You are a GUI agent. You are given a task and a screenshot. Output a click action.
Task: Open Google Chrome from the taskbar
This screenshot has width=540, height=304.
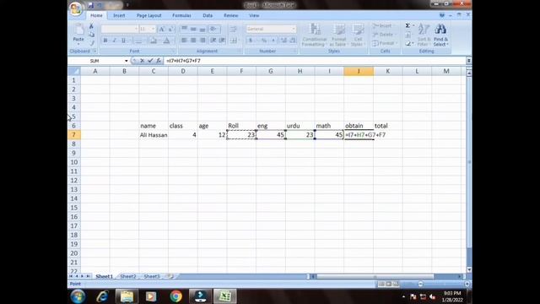pyautogui.click(x=175, y=296)
